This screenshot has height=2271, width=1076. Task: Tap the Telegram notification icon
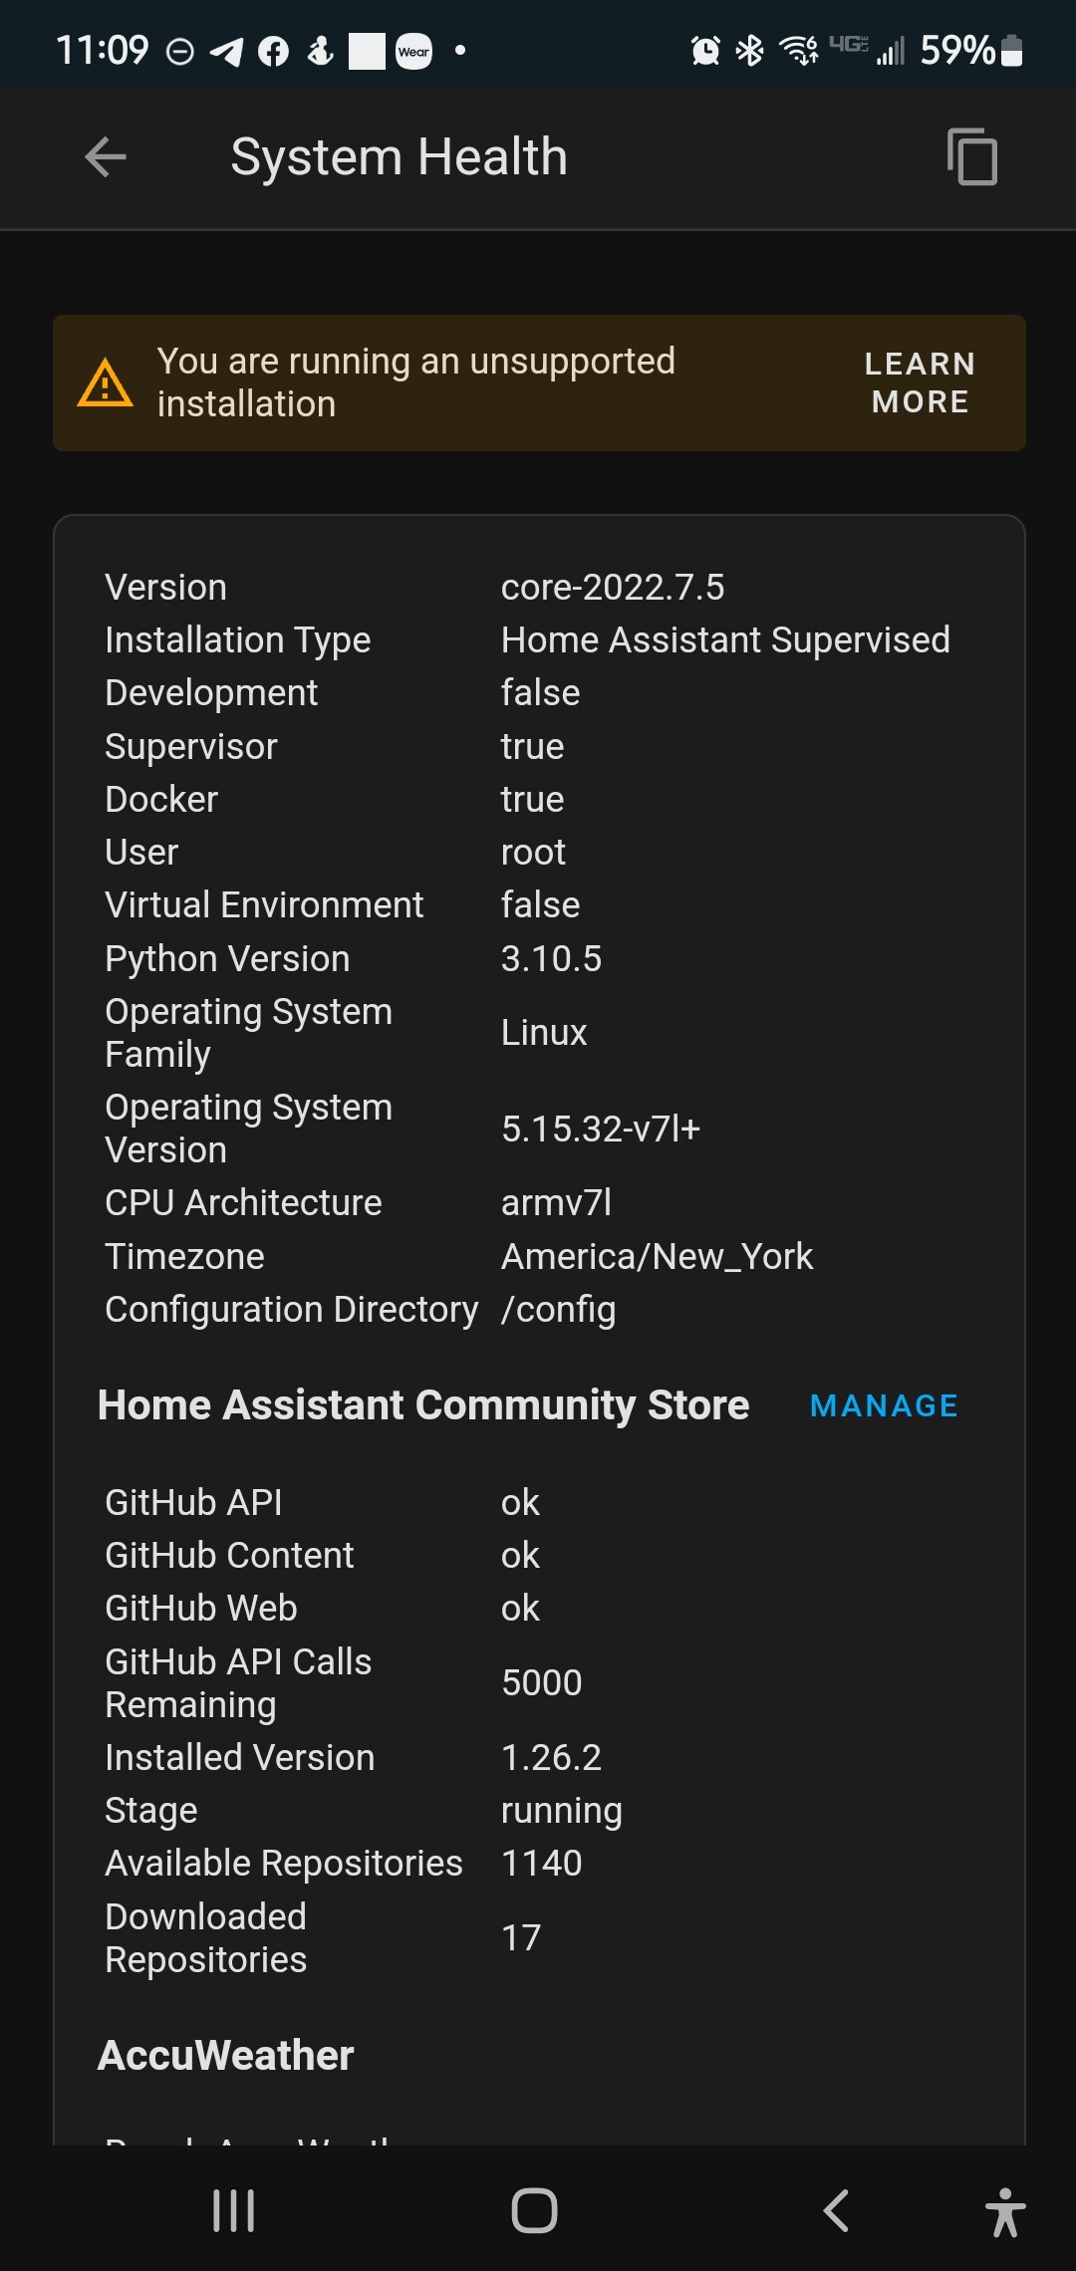[227, 51]
